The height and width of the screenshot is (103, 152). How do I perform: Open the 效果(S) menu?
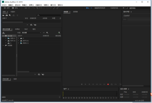coord(31,5)
